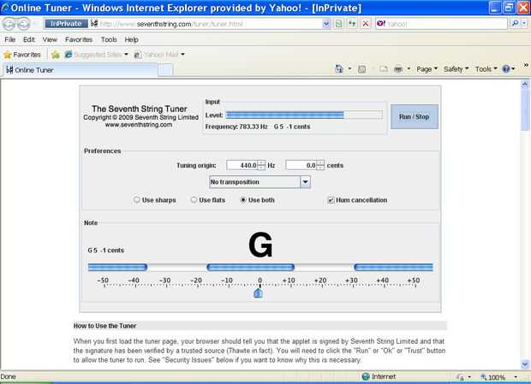Image resolution: width=531 pixels, height=384 pixels.
Task: Select the Use flats option
Action: (x=194, y=200)
